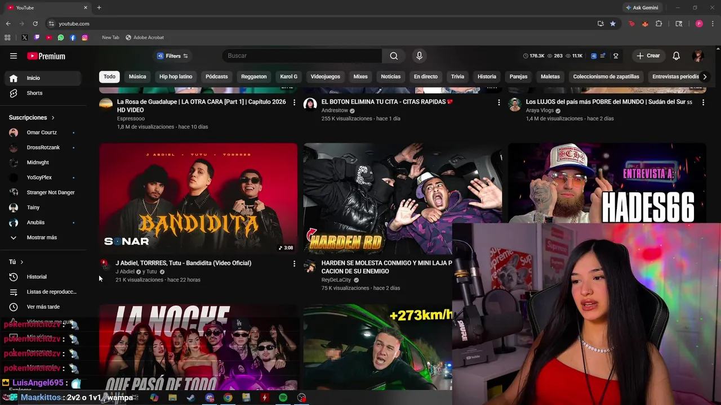Open the Adobe Acrobat bookmark
Image resolution: width=721 pixels, height=405 pixels.
(145, 38)
